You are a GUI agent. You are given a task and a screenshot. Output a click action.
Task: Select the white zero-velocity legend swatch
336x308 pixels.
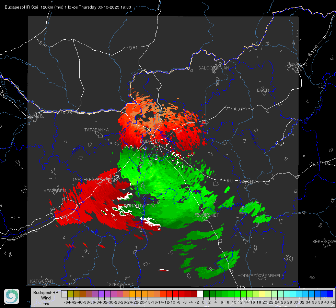tap(200, 294)
